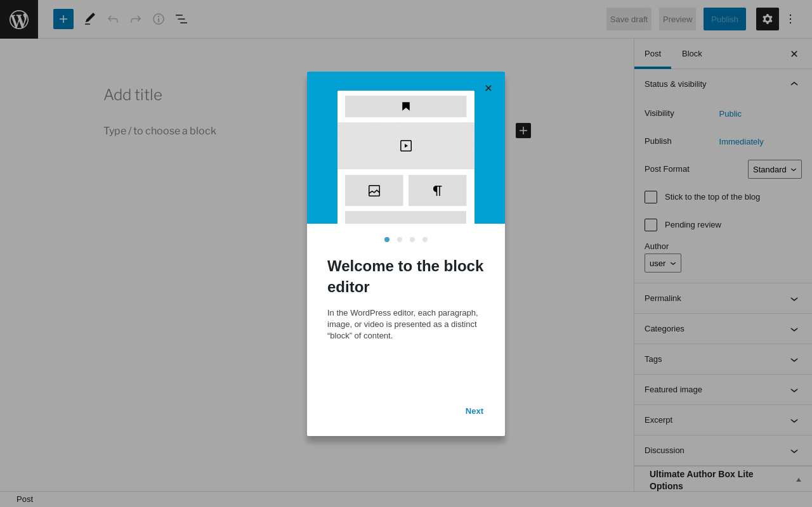This screenshot has width=812, height=507.
Task: Click Next in the welcome guide
Action: (475, 411)
